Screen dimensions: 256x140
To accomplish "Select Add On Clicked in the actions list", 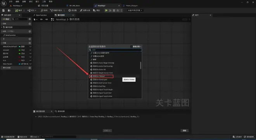I will tap(101, 76).
